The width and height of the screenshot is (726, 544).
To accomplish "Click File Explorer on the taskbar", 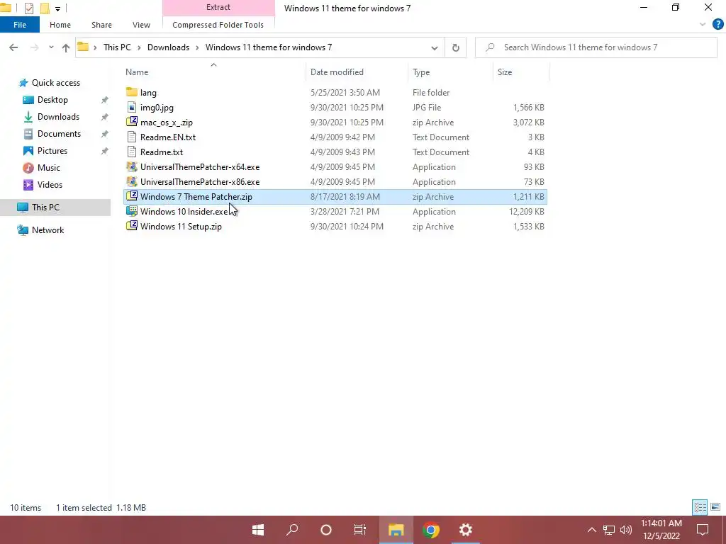I will click(396, 530).
